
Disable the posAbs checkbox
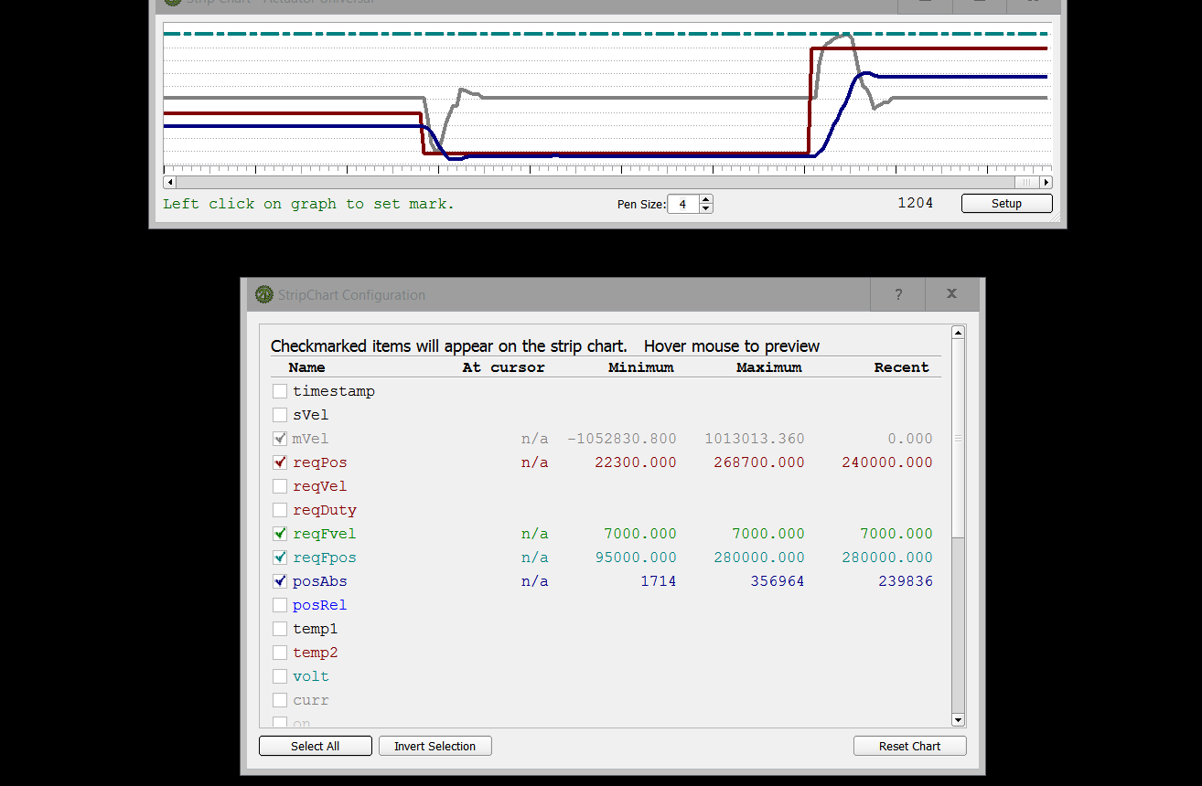[x=280, y=581]
